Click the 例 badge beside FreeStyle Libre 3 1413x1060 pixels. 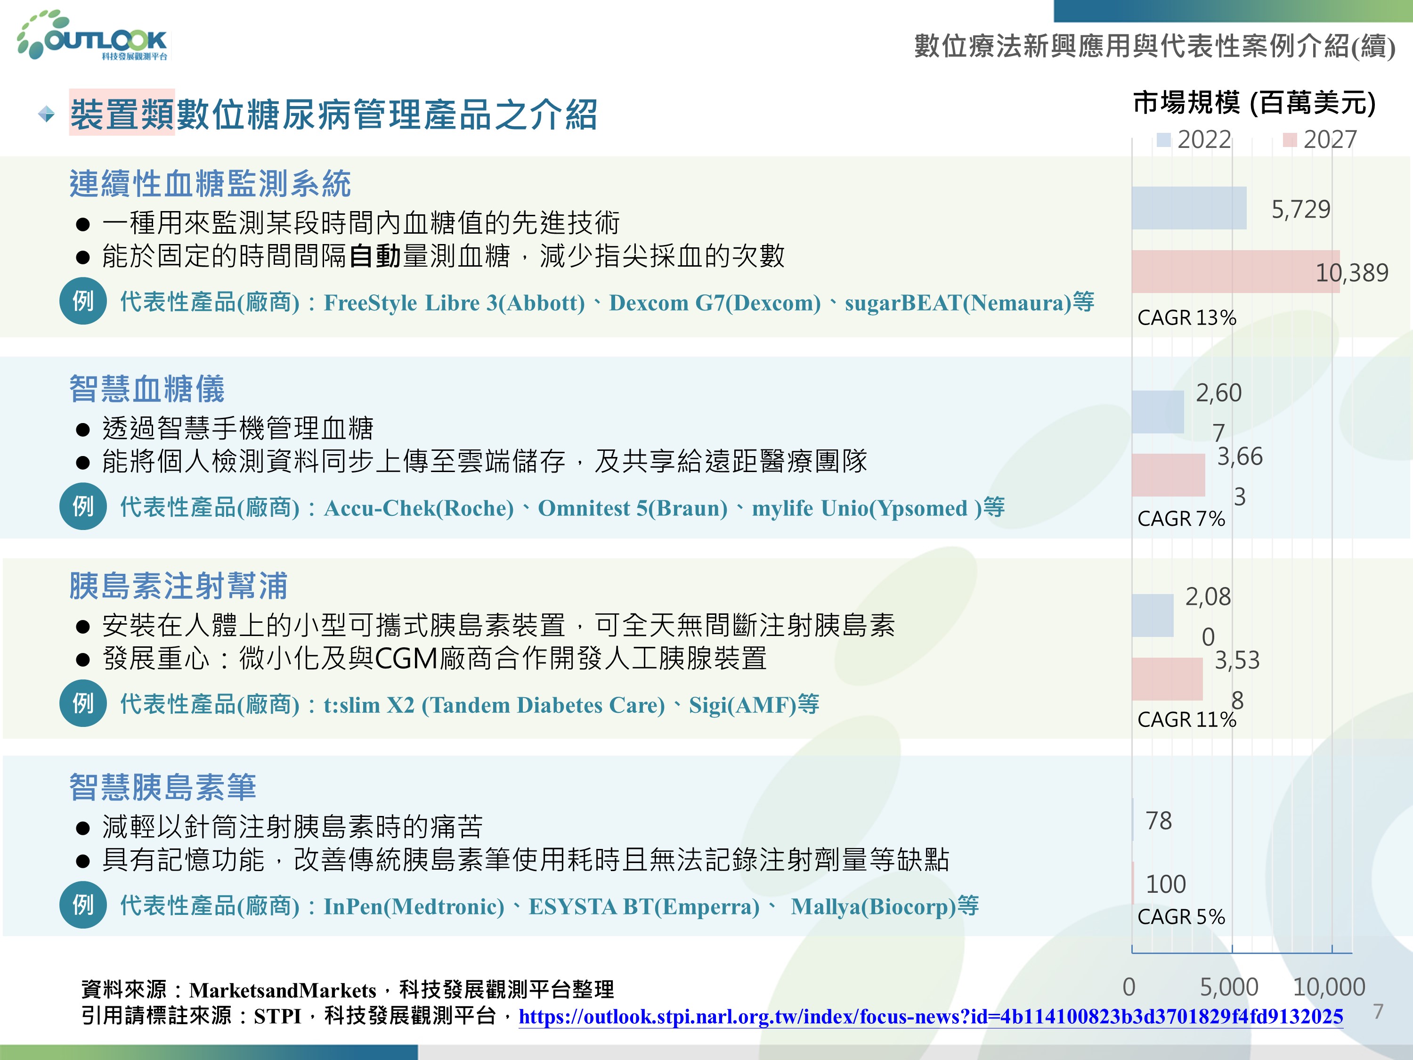(x=83, y=301)
